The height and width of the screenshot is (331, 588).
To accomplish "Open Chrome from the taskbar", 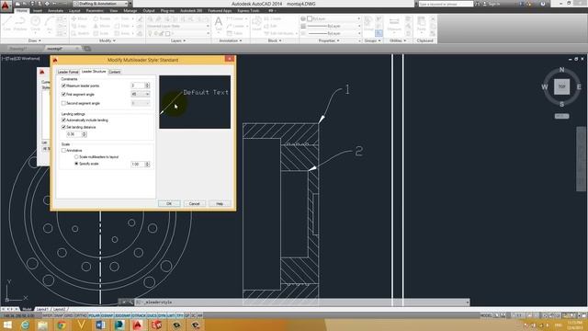I will coord(62,325).
